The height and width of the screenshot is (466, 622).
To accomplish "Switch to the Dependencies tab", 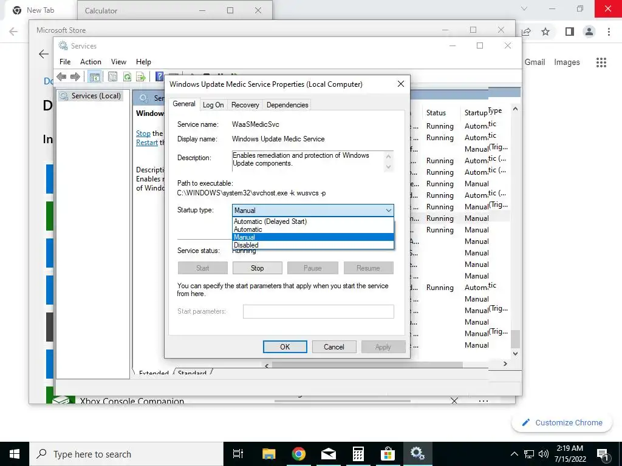I will click(x=287, y=105).
